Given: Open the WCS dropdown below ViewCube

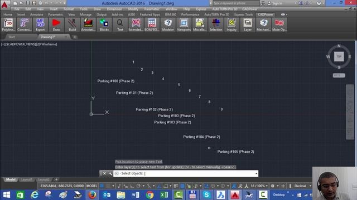Looking at the screenshot, I should 339,76.
